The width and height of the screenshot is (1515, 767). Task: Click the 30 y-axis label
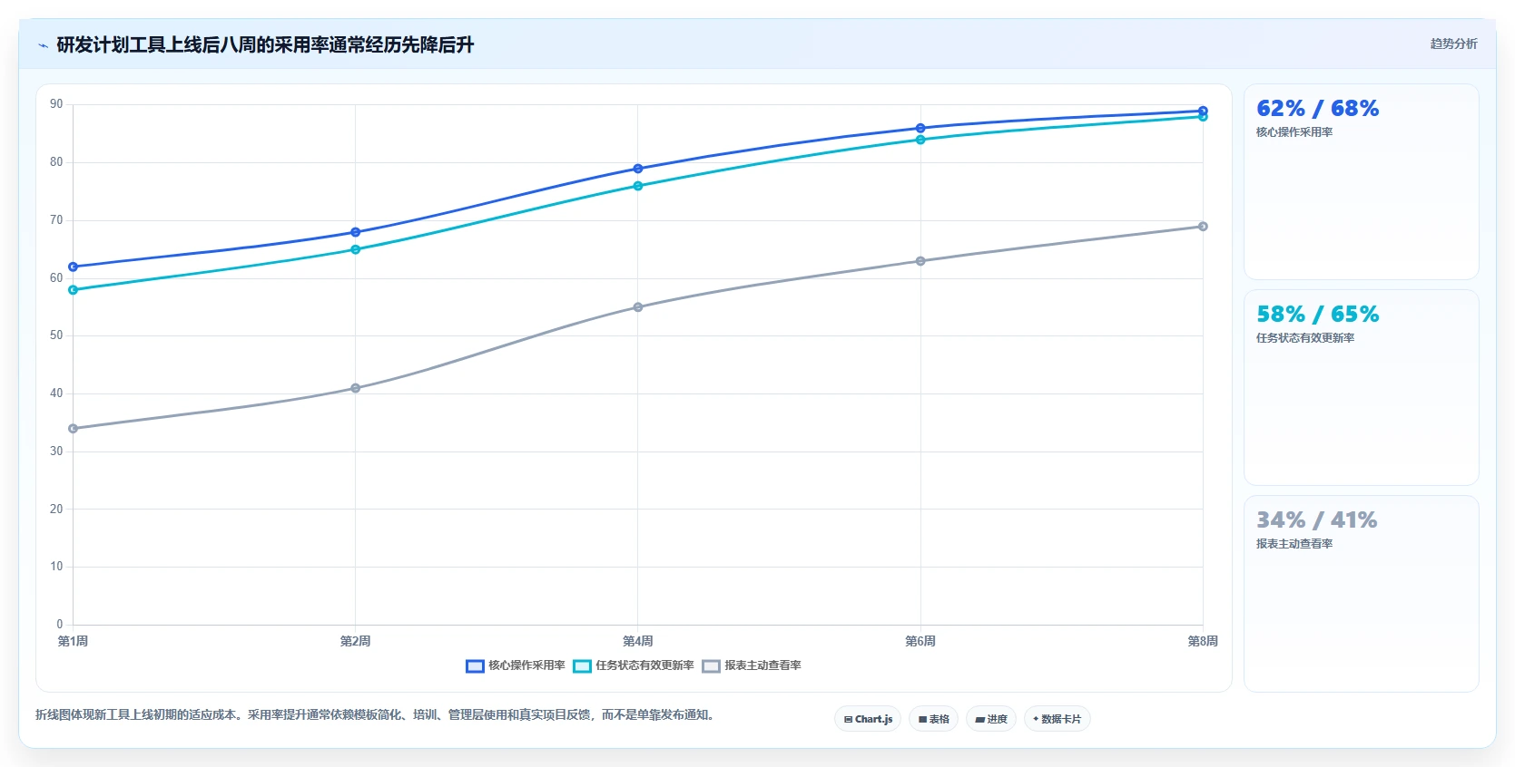click(x=56, y=451)
